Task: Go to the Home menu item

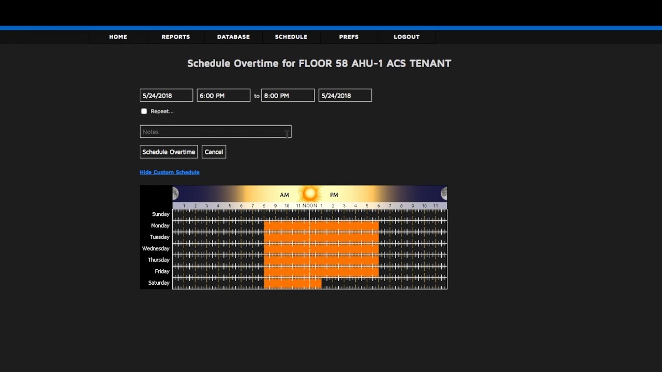Action: click(118, 37)
